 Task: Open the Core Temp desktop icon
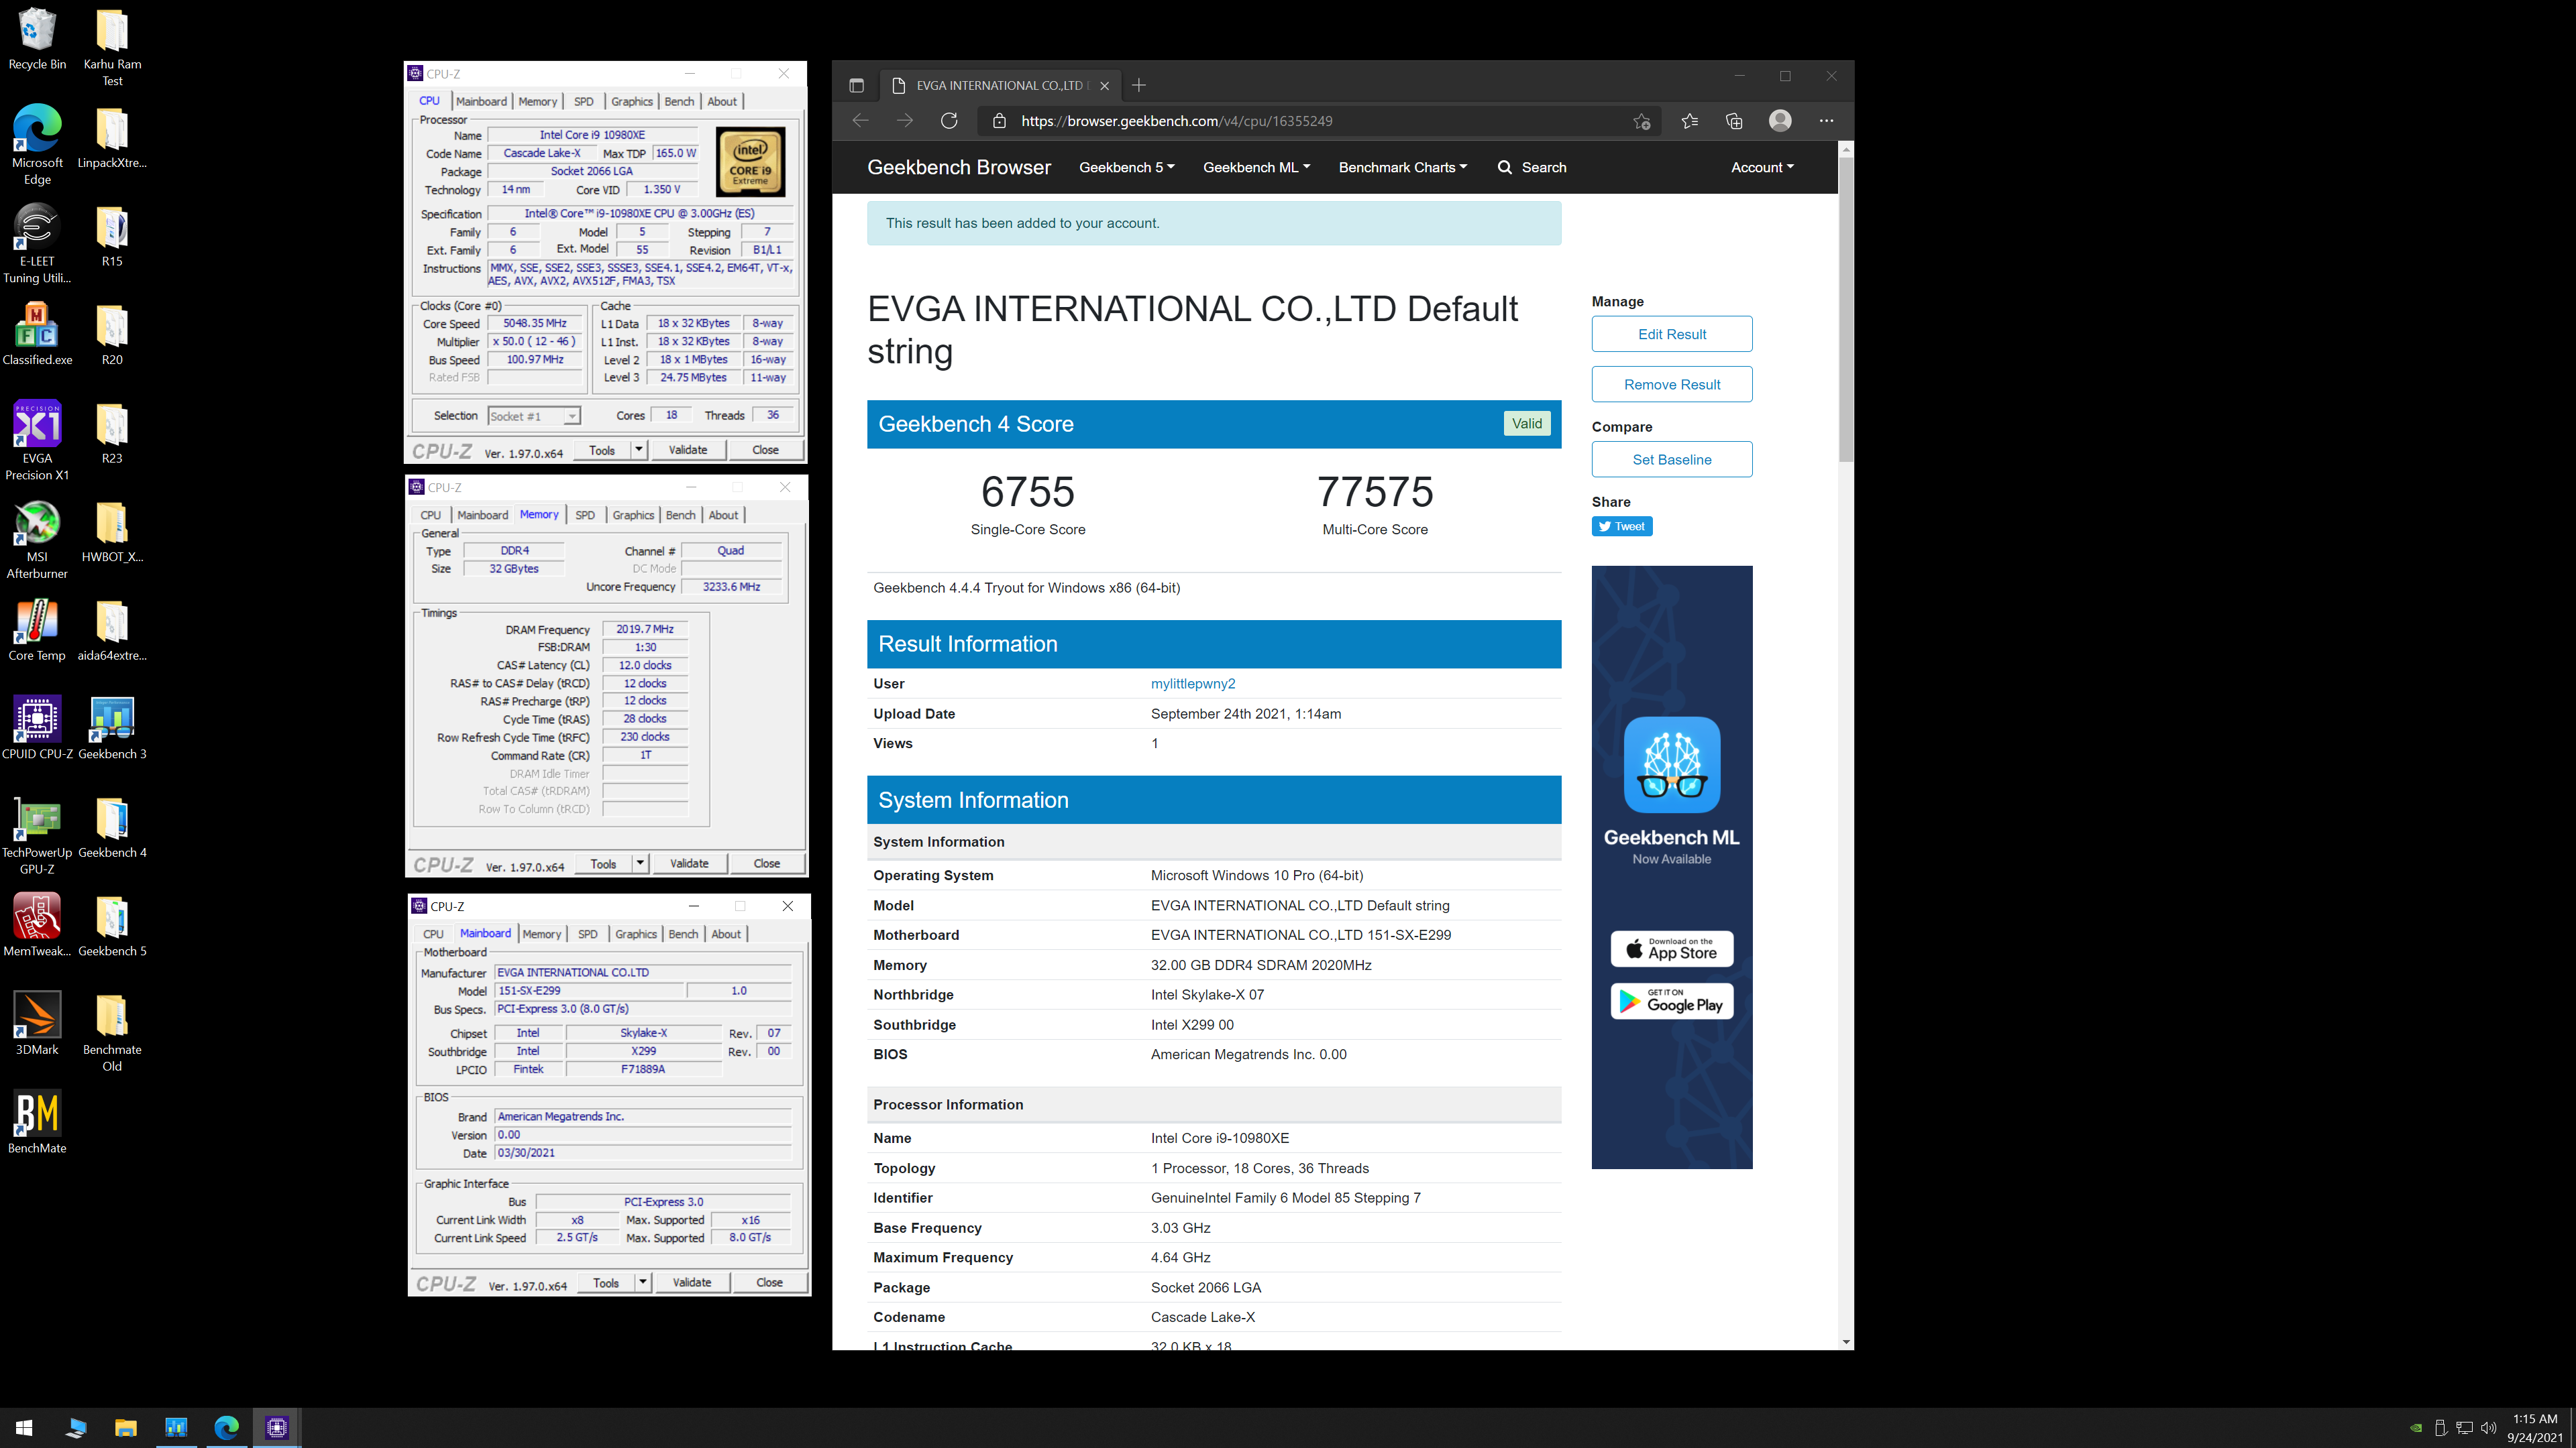click(x=37, y=629)
